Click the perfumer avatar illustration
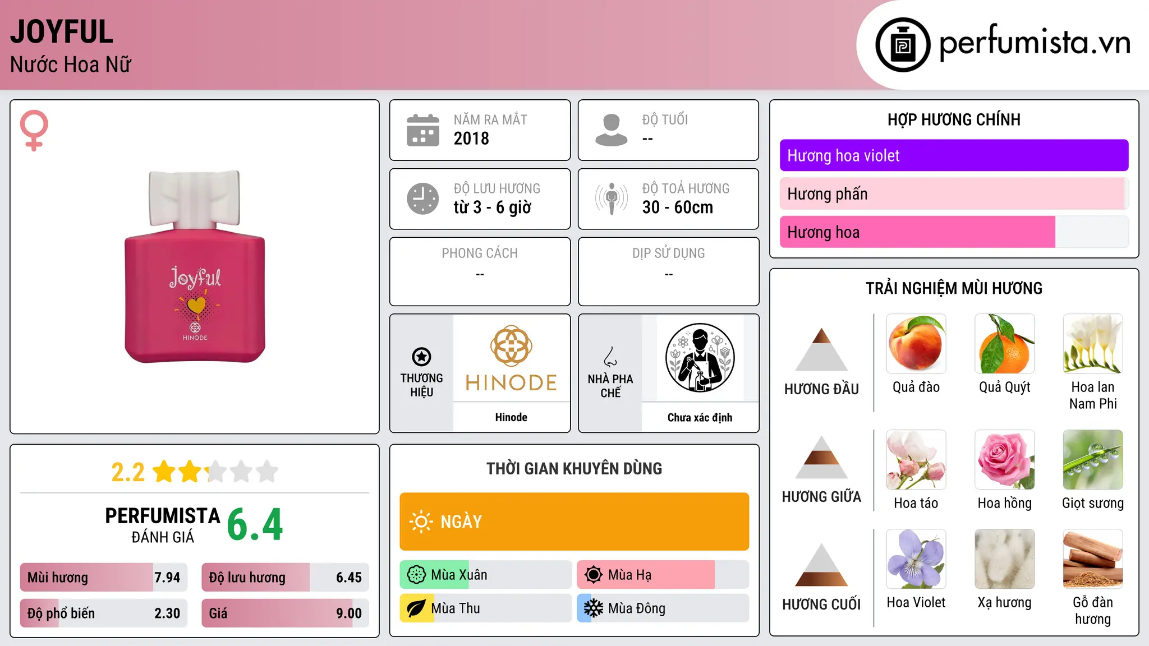1149x646 pixels. point(700,358)
